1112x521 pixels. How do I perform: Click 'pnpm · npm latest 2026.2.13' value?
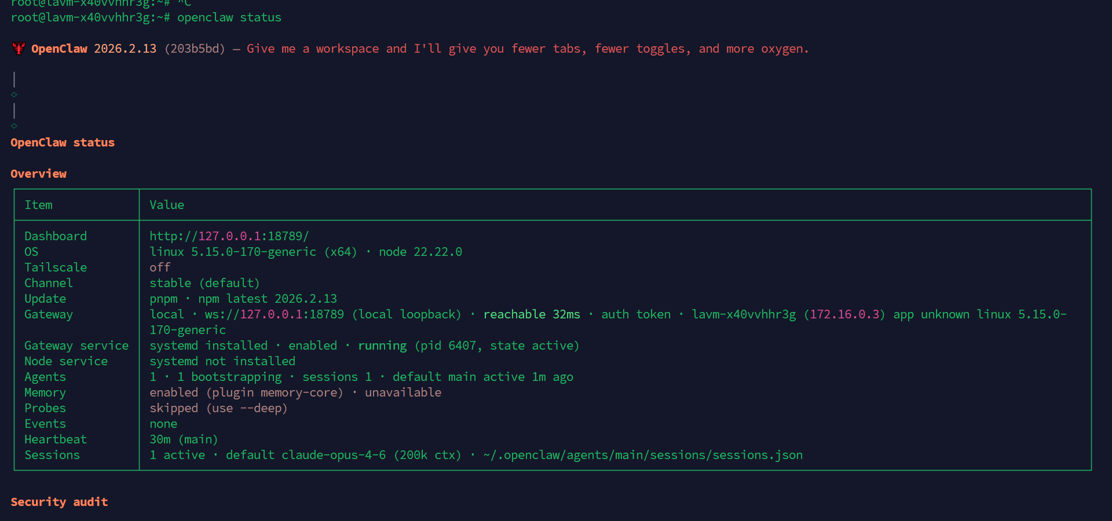tap(243, 299)
